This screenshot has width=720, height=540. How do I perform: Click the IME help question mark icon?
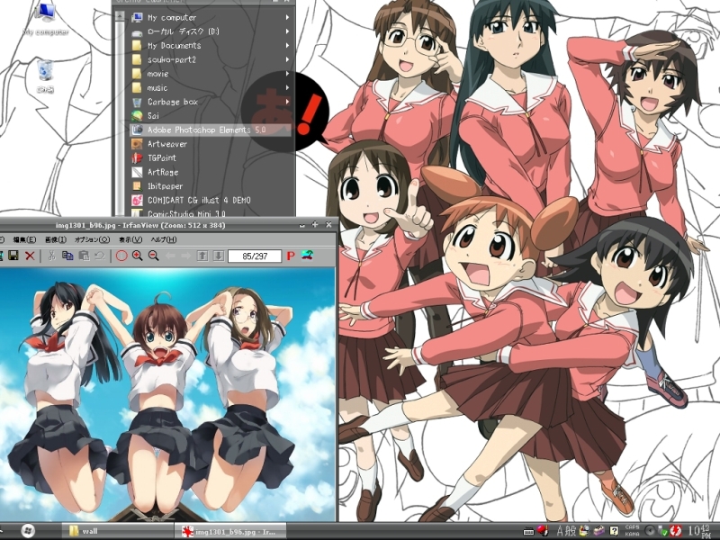[x=614, y=531]
